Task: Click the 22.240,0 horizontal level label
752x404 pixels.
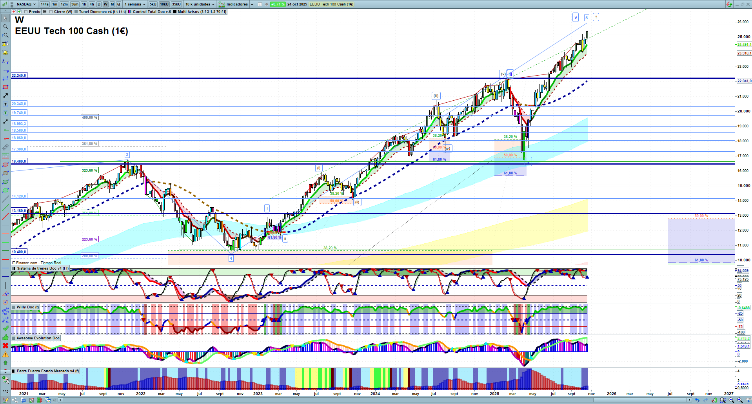Action: pos(19,76)
